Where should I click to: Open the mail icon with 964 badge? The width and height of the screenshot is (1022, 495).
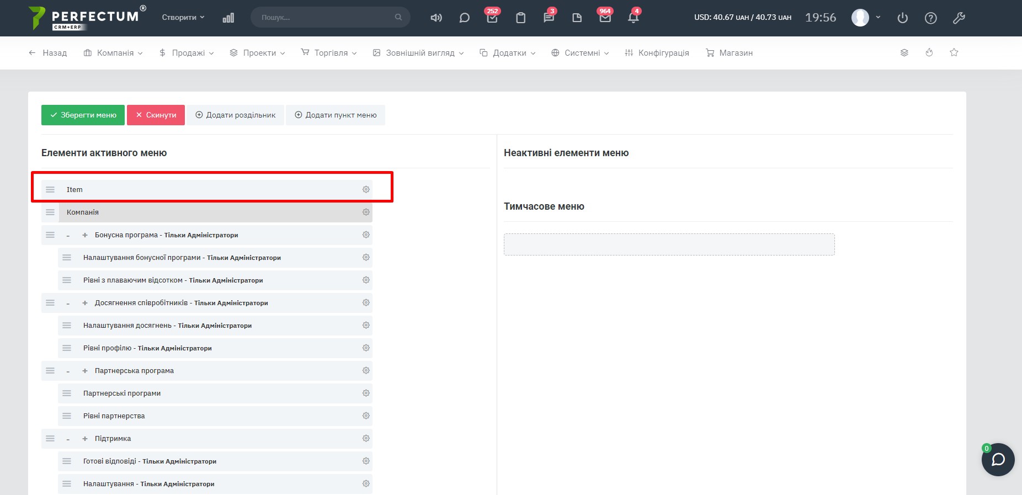click(605, 18)
